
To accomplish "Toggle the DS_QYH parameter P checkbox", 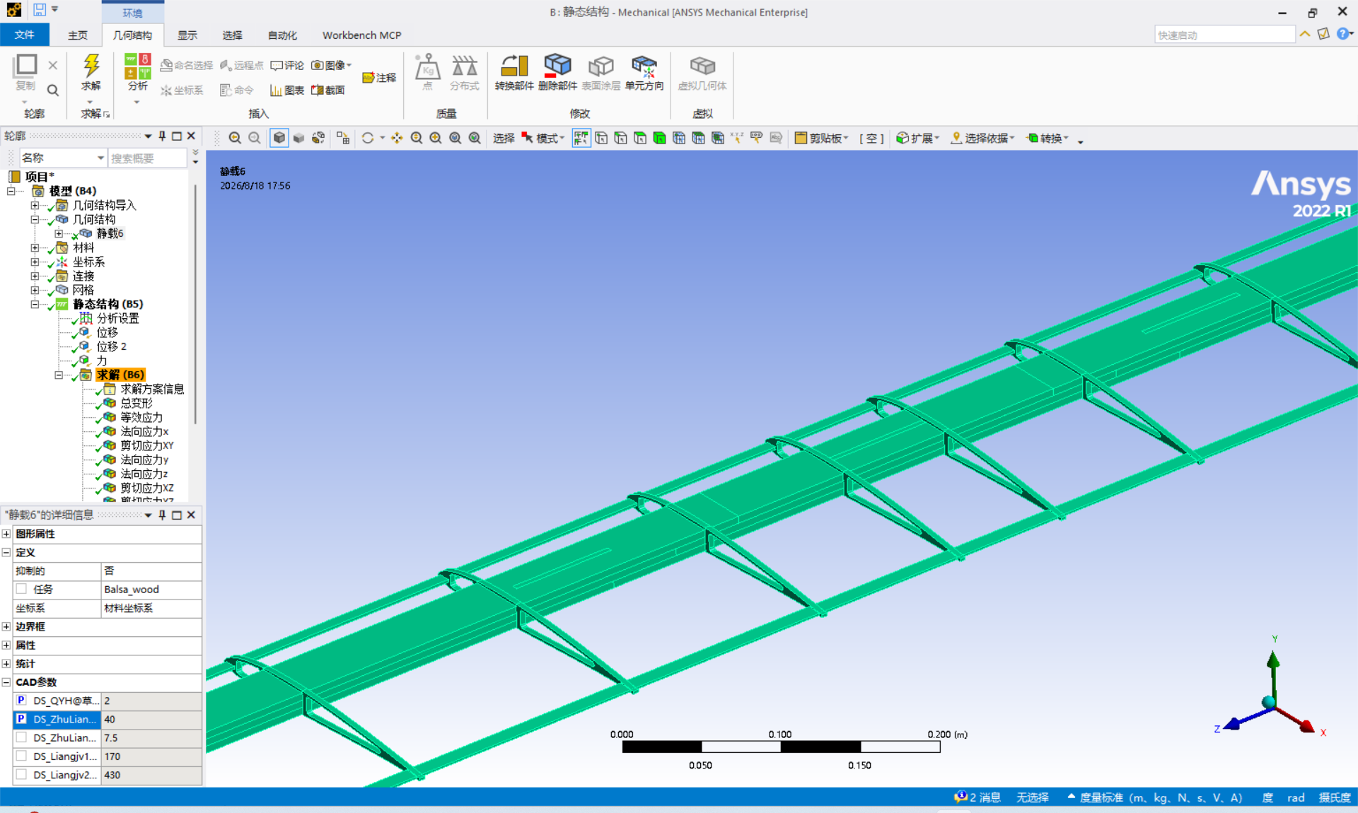I will [x=21, y=700].
